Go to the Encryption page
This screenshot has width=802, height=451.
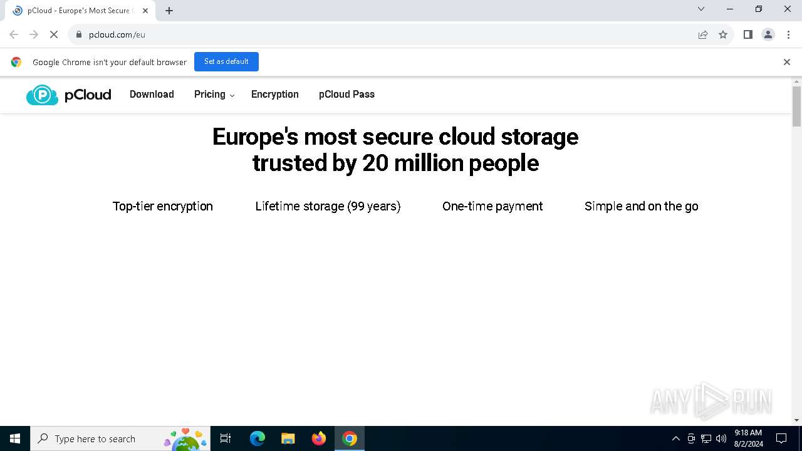(x=274, y=95)
